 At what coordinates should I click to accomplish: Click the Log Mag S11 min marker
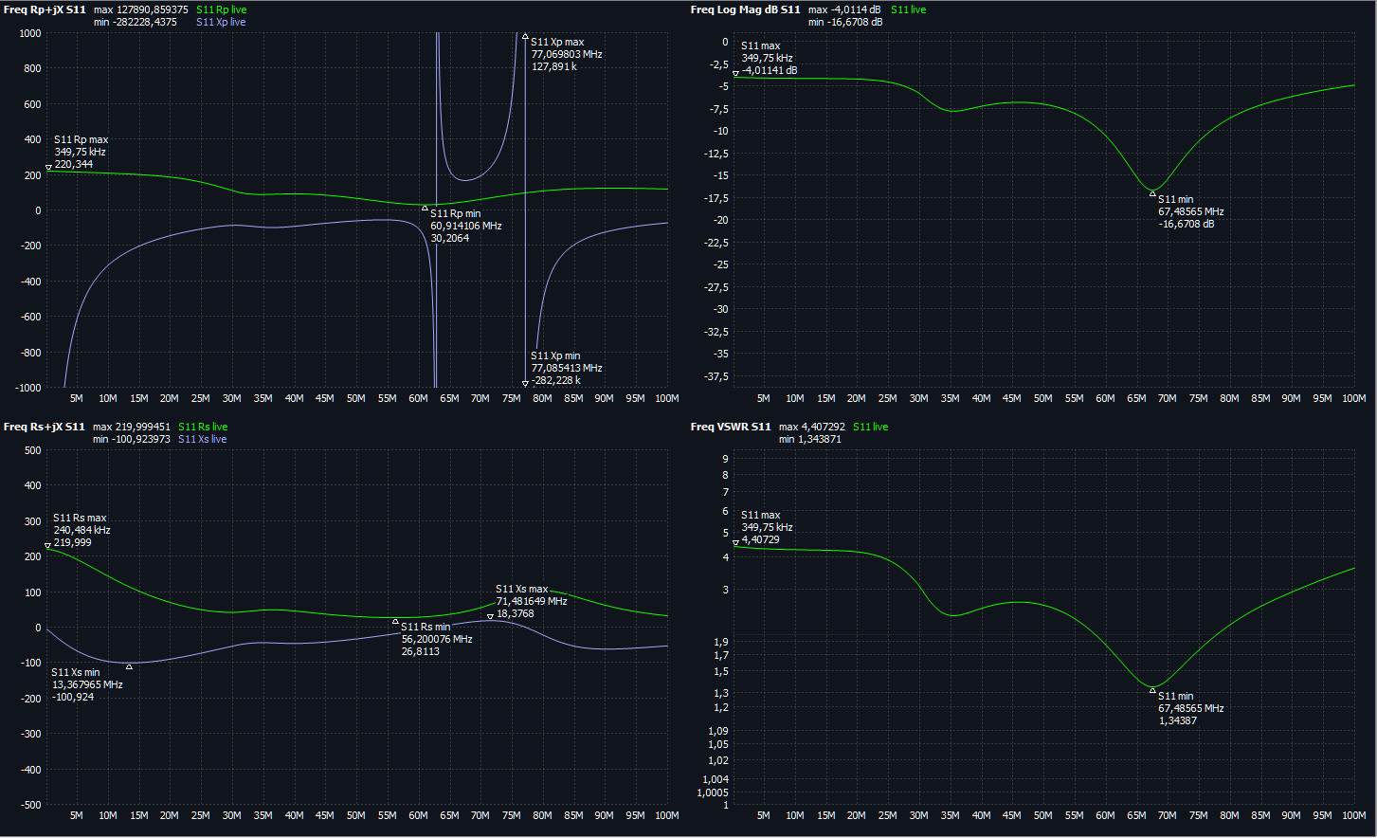(x=1152, y=194)
